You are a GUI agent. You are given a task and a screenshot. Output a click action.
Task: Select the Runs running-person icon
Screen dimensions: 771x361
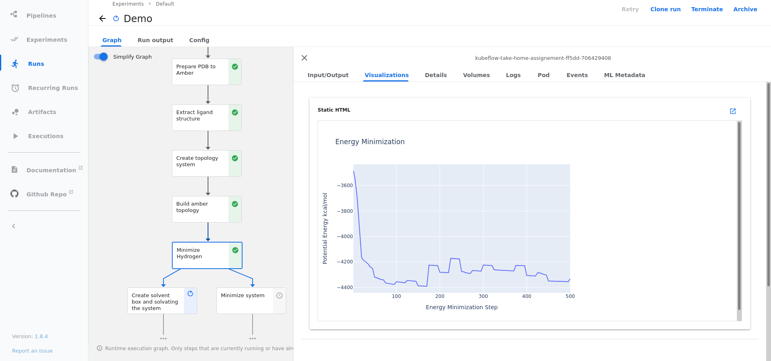click(15, 64)
